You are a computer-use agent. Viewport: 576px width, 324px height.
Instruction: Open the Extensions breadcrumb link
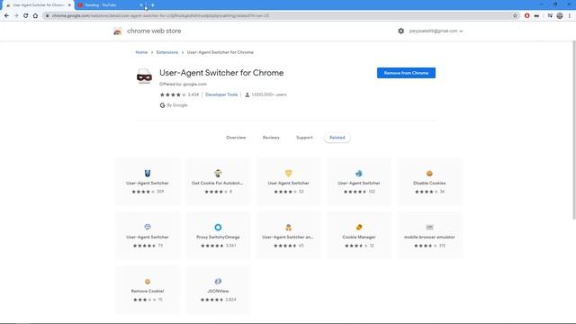[x=167, y=52]
